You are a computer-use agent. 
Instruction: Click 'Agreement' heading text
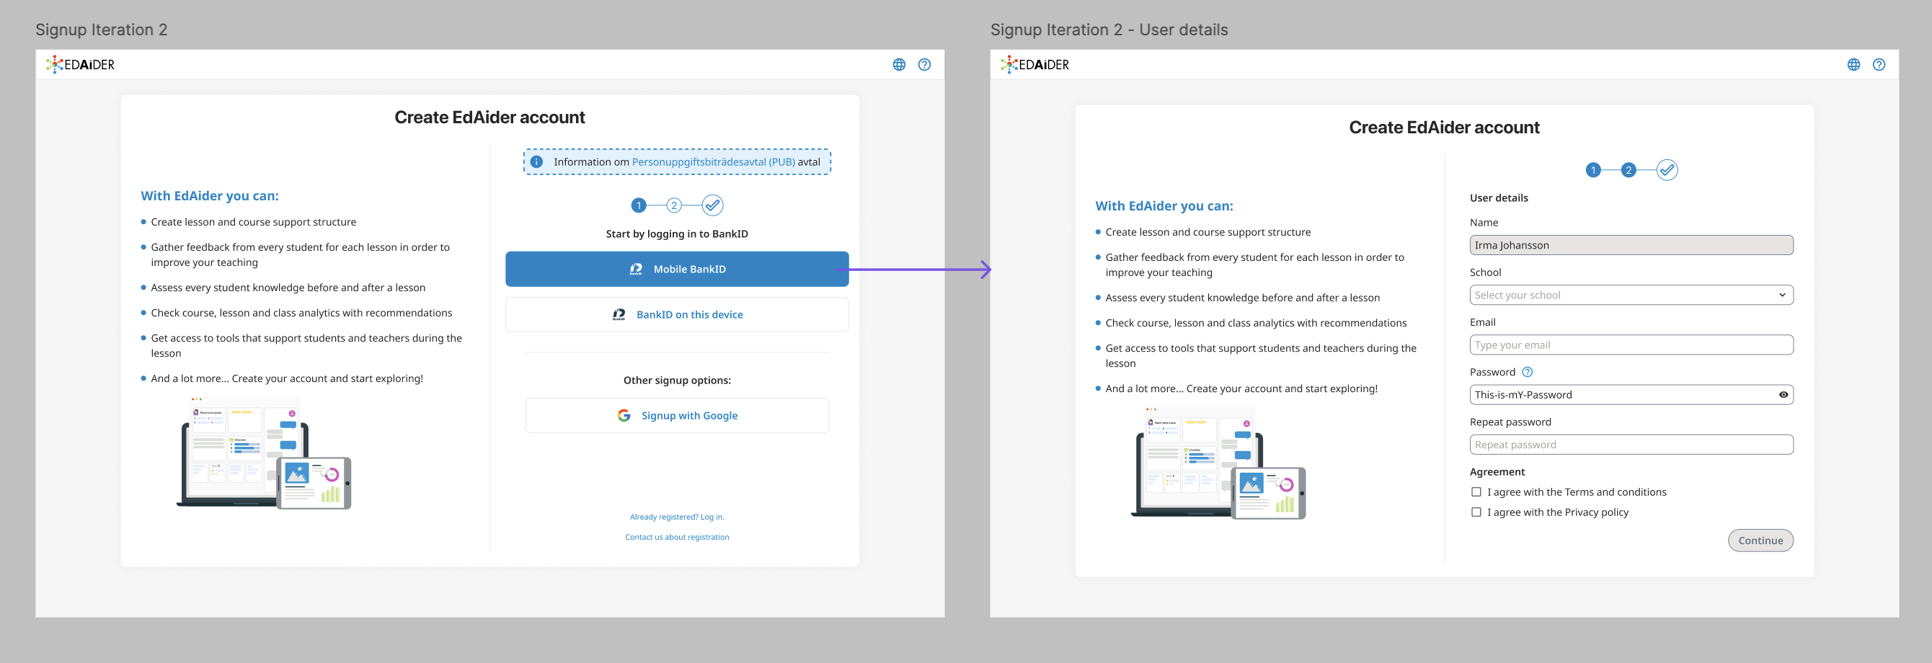click(x=1497, y=472)
